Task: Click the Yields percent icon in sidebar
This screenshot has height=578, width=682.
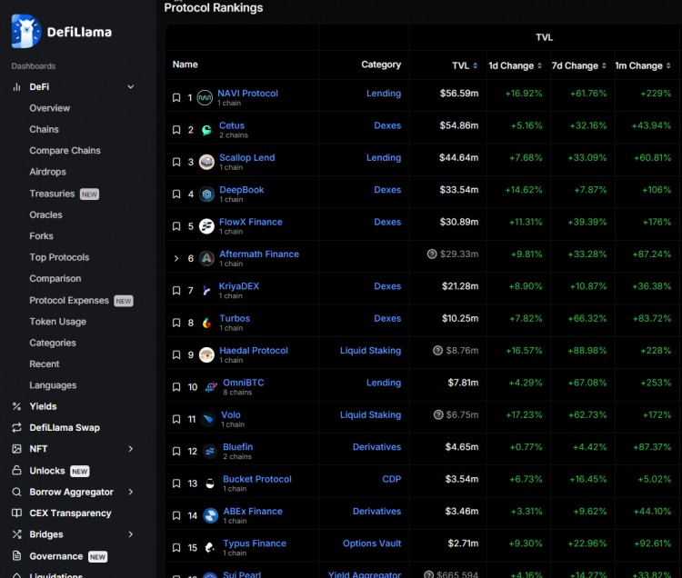Action: [16, 406]
